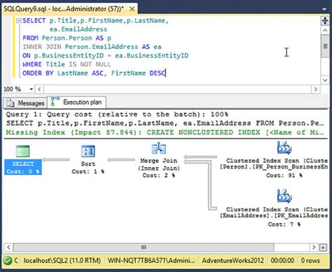Click the WIN-NQT7TB6A571\Admini... status entry
This screenshot has width=332, height=272.
tap(151, 260)
